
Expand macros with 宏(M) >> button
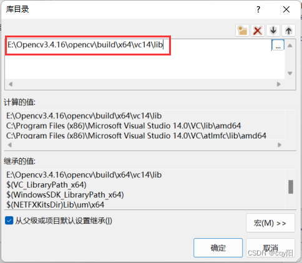coord(270,223)
